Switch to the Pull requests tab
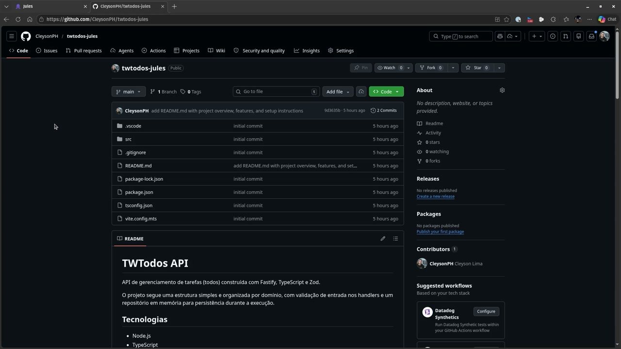The image size is (621, 349). tap(83, 50)
